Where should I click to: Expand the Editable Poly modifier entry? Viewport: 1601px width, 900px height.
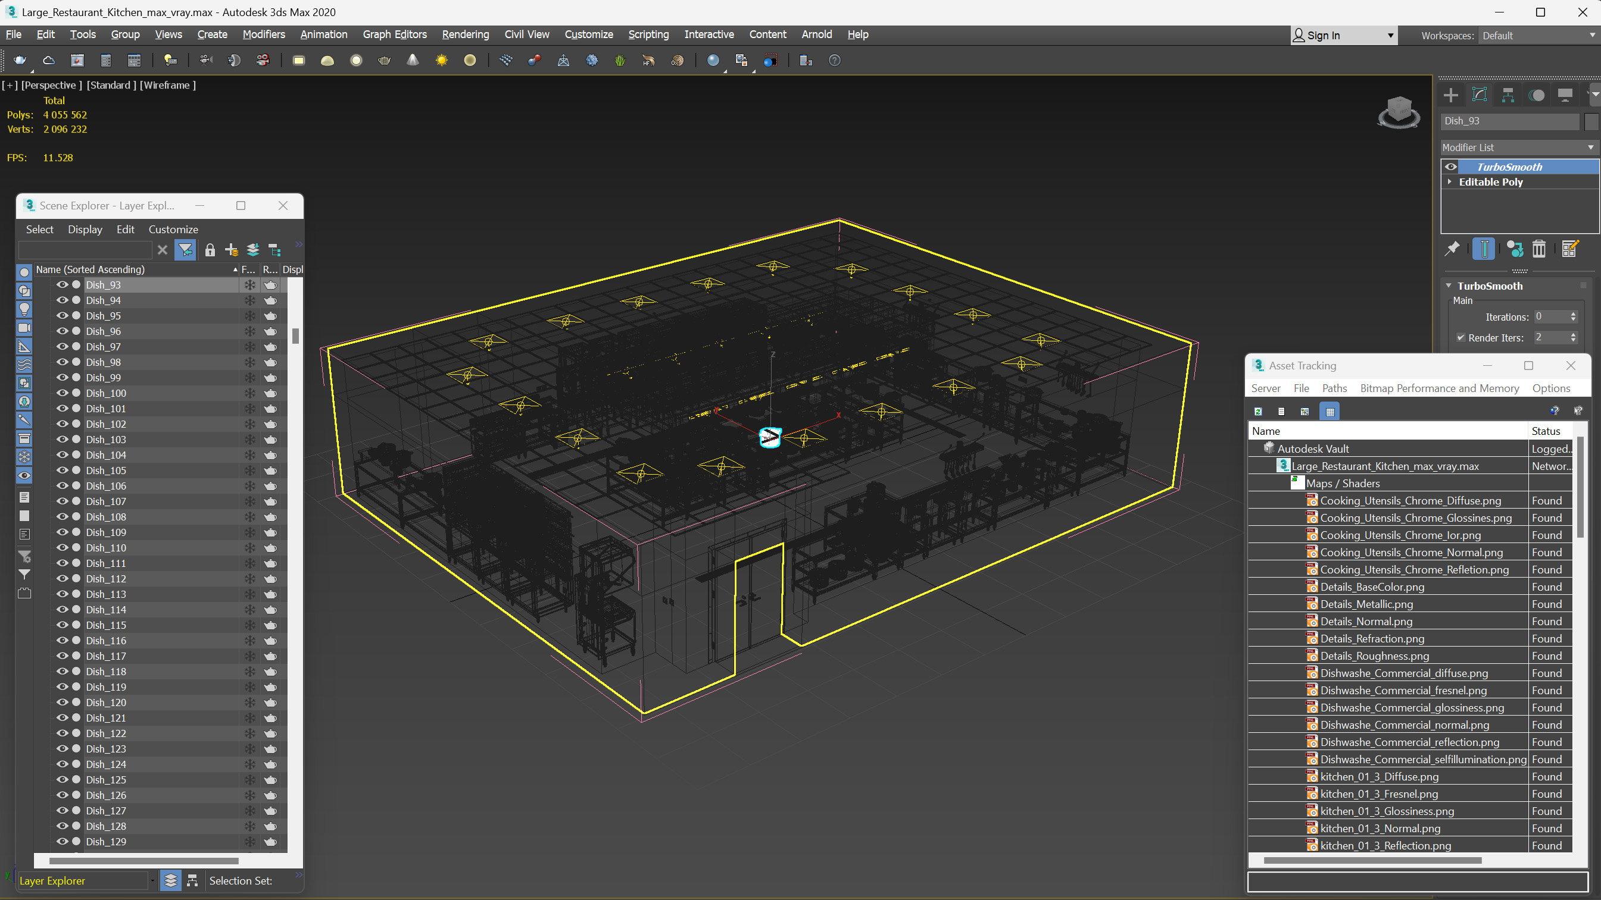point(1450,182)
